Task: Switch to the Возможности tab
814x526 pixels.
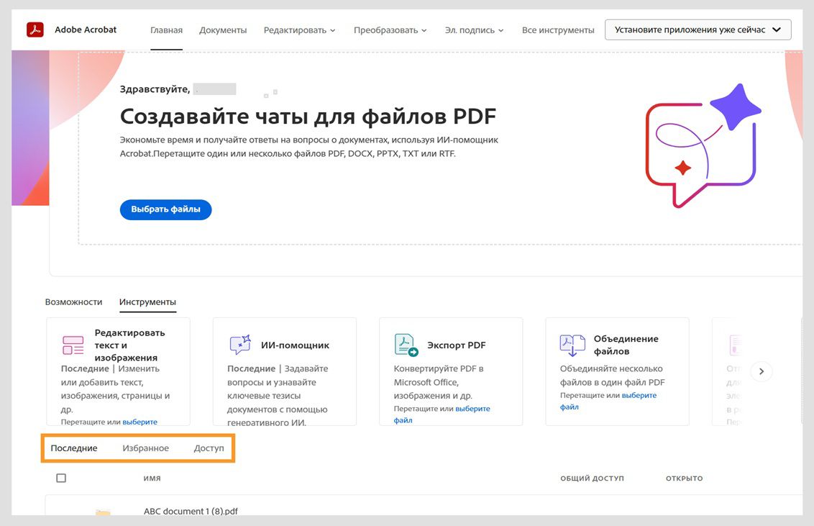Action: [x=74, y=302]
